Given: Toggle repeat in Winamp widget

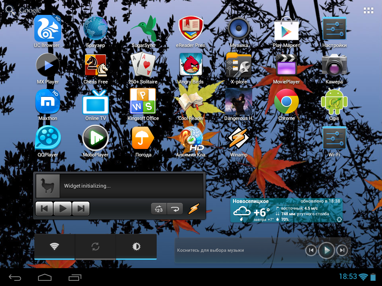Looking at the screenshot, I should click(x=175, y=209).
